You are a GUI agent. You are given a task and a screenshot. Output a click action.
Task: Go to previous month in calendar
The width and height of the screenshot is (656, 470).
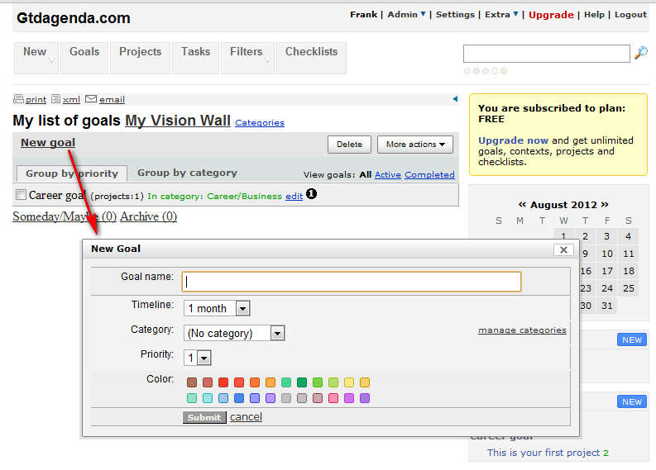[522, 204]
